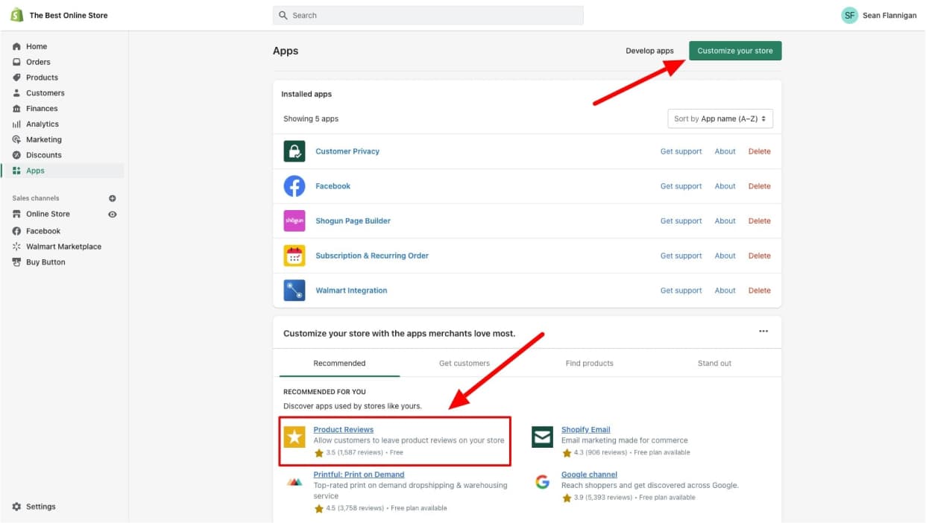
Task: Open the Facebook app icon in installed apps
Action: tap(295, 186)
